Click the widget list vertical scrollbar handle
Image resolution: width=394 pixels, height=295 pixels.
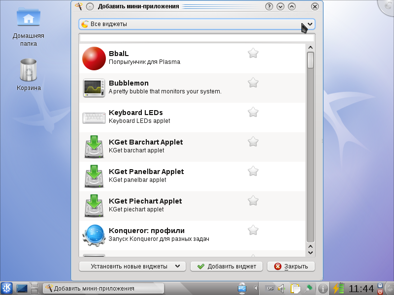pos(310,60)
